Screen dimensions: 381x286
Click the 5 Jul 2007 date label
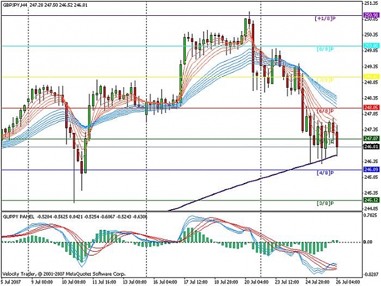coord(11,282)
